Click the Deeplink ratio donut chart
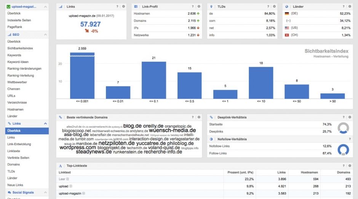 click(x=344, y=128)
